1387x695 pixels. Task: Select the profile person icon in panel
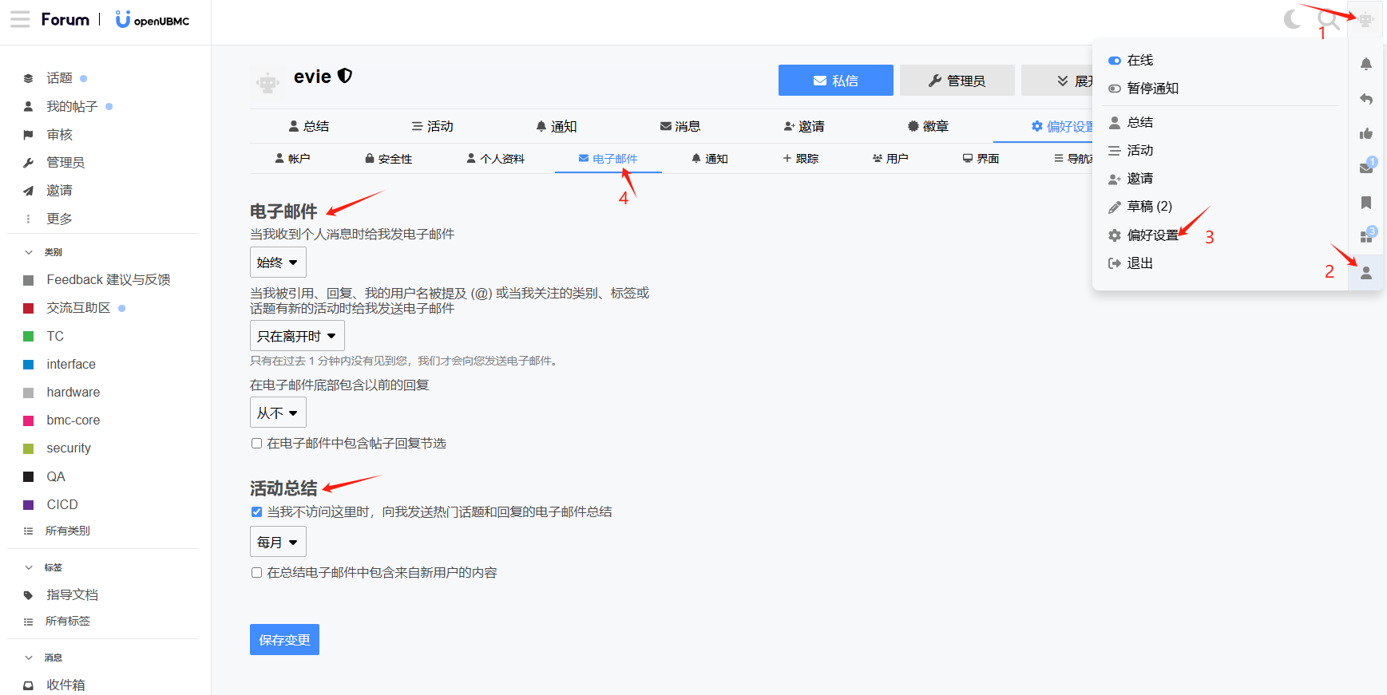click(1365, 273)
